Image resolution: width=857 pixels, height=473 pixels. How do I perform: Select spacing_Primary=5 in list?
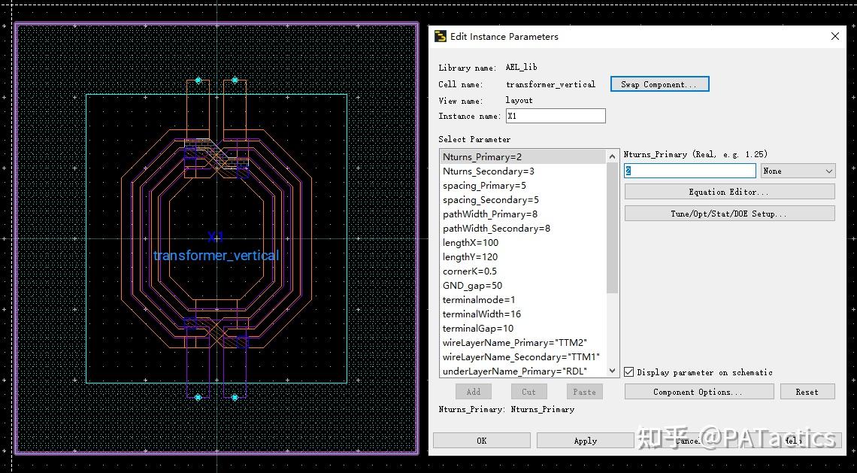click(x=484, y=186)
